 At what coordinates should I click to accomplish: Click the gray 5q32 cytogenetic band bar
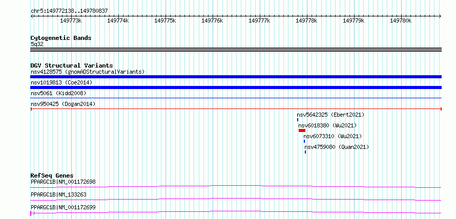coord(236,50)
